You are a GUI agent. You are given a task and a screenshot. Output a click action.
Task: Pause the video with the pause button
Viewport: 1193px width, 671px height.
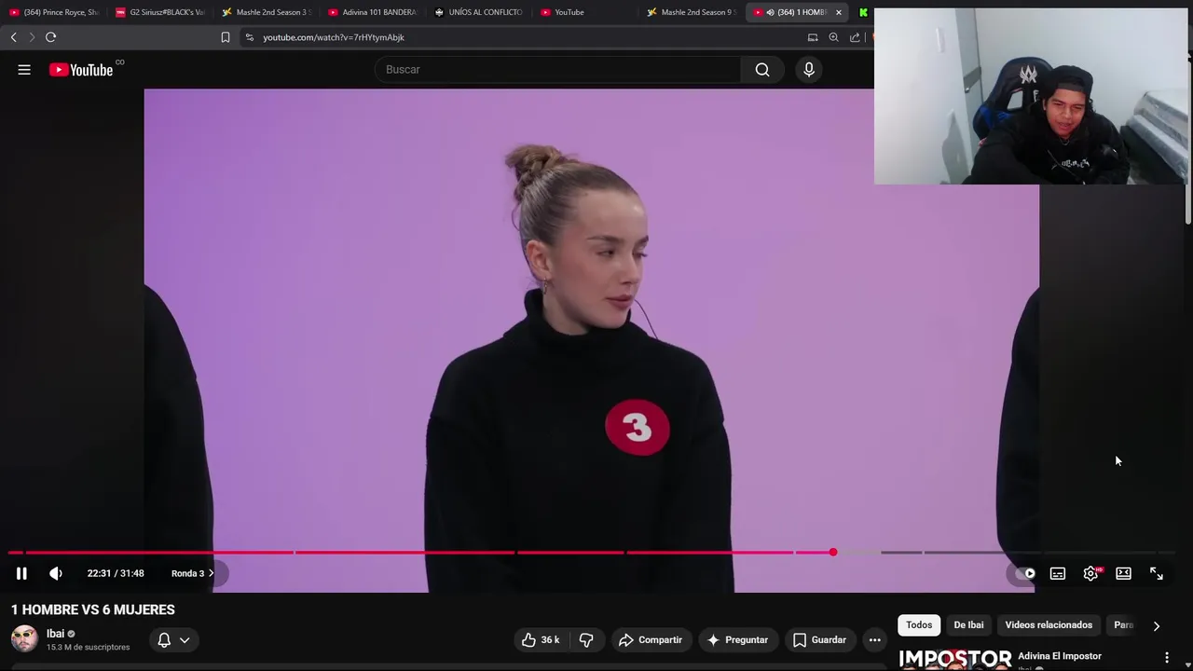[x=21, y=573]
